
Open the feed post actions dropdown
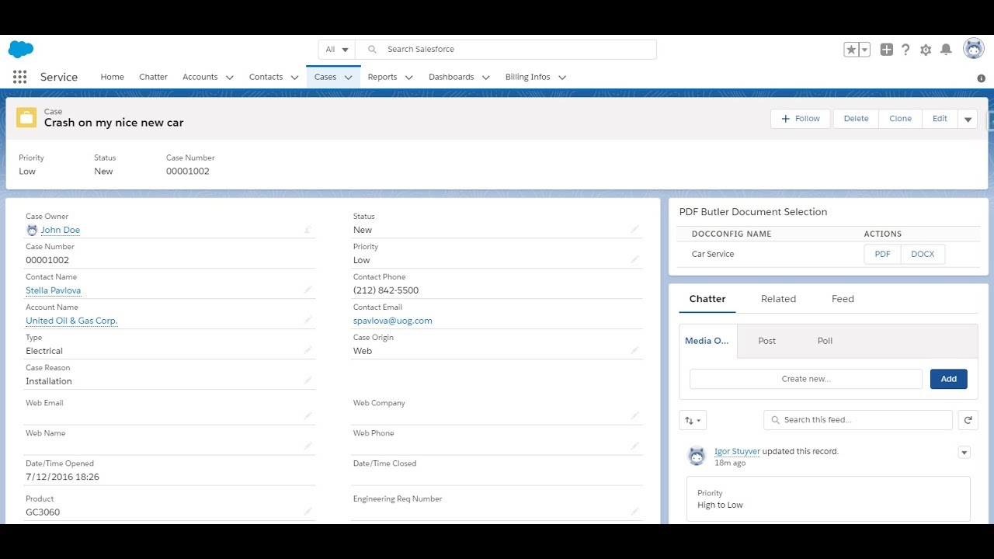tap(964, 452)
